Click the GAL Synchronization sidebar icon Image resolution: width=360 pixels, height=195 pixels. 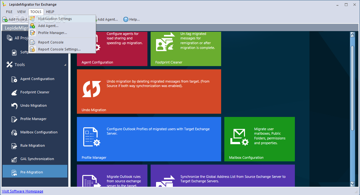(14, 159)
